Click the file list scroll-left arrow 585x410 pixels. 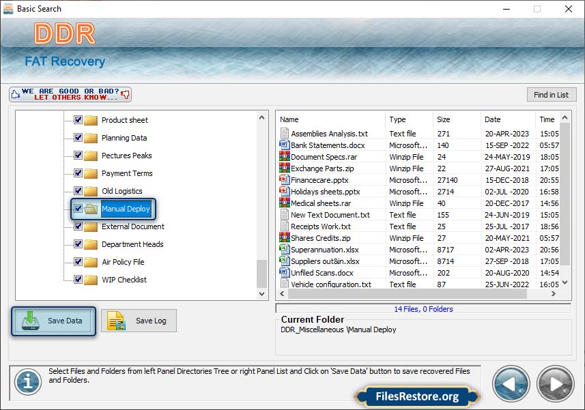(x=282, y=294)
